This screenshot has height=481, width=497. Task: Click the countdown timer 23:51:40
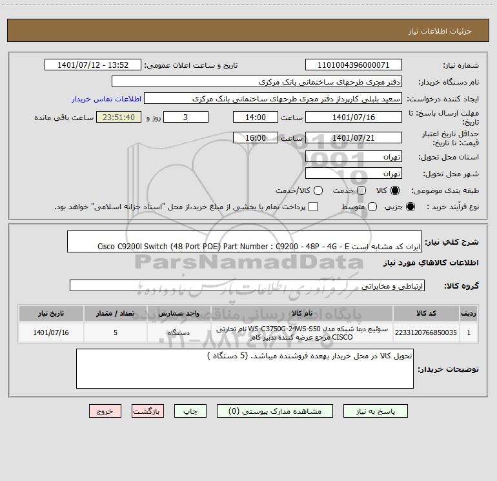click(x=119, y=117)
